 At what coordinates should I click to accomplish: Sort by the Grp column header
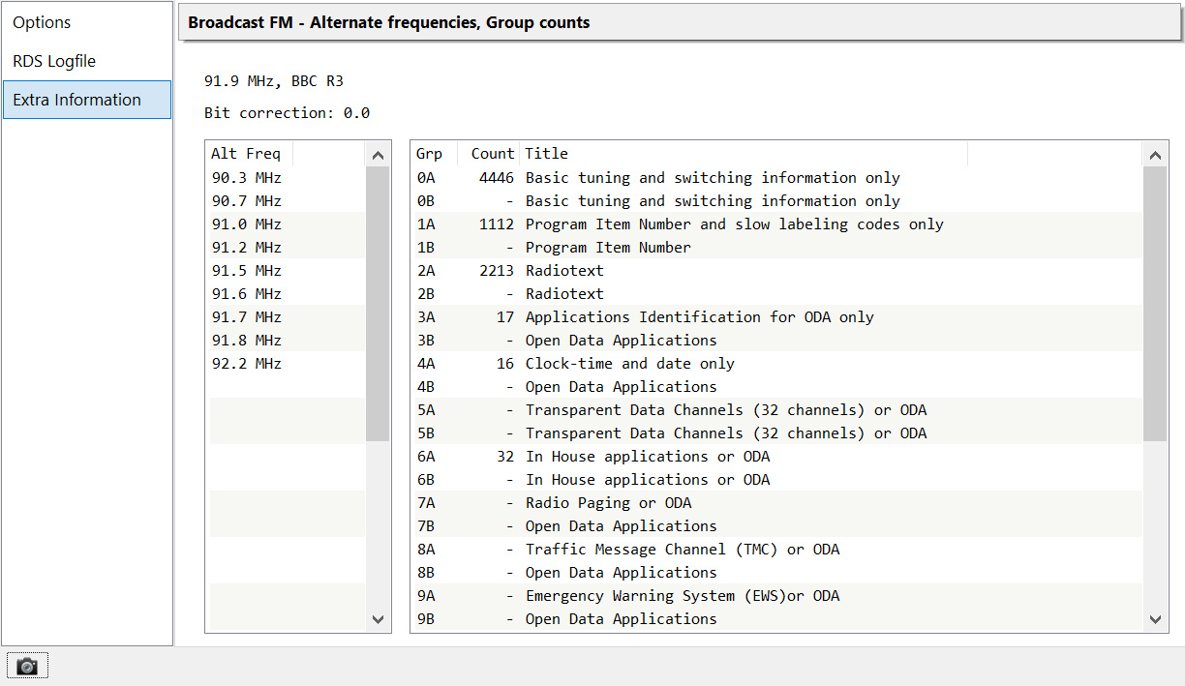pyautogui.click(x=430, y=154)
